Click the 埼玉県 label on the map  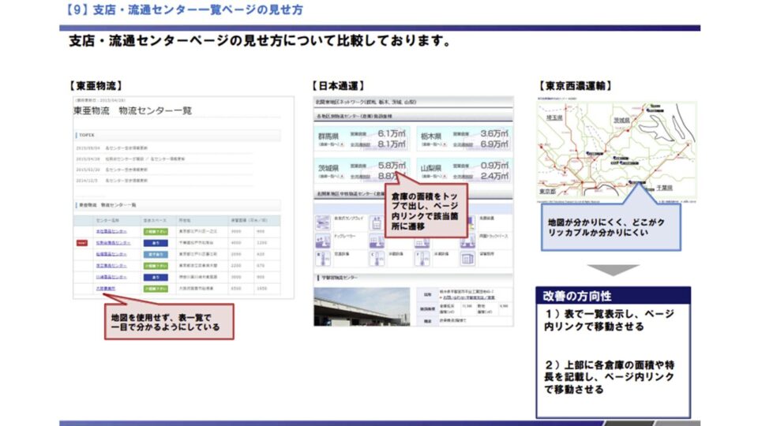[554, 118]
